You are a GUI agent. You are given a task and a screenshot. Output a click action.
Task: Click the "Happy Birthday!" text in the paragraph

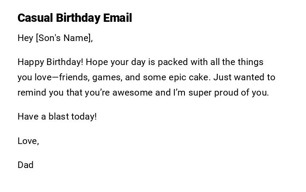click(50, 62)
